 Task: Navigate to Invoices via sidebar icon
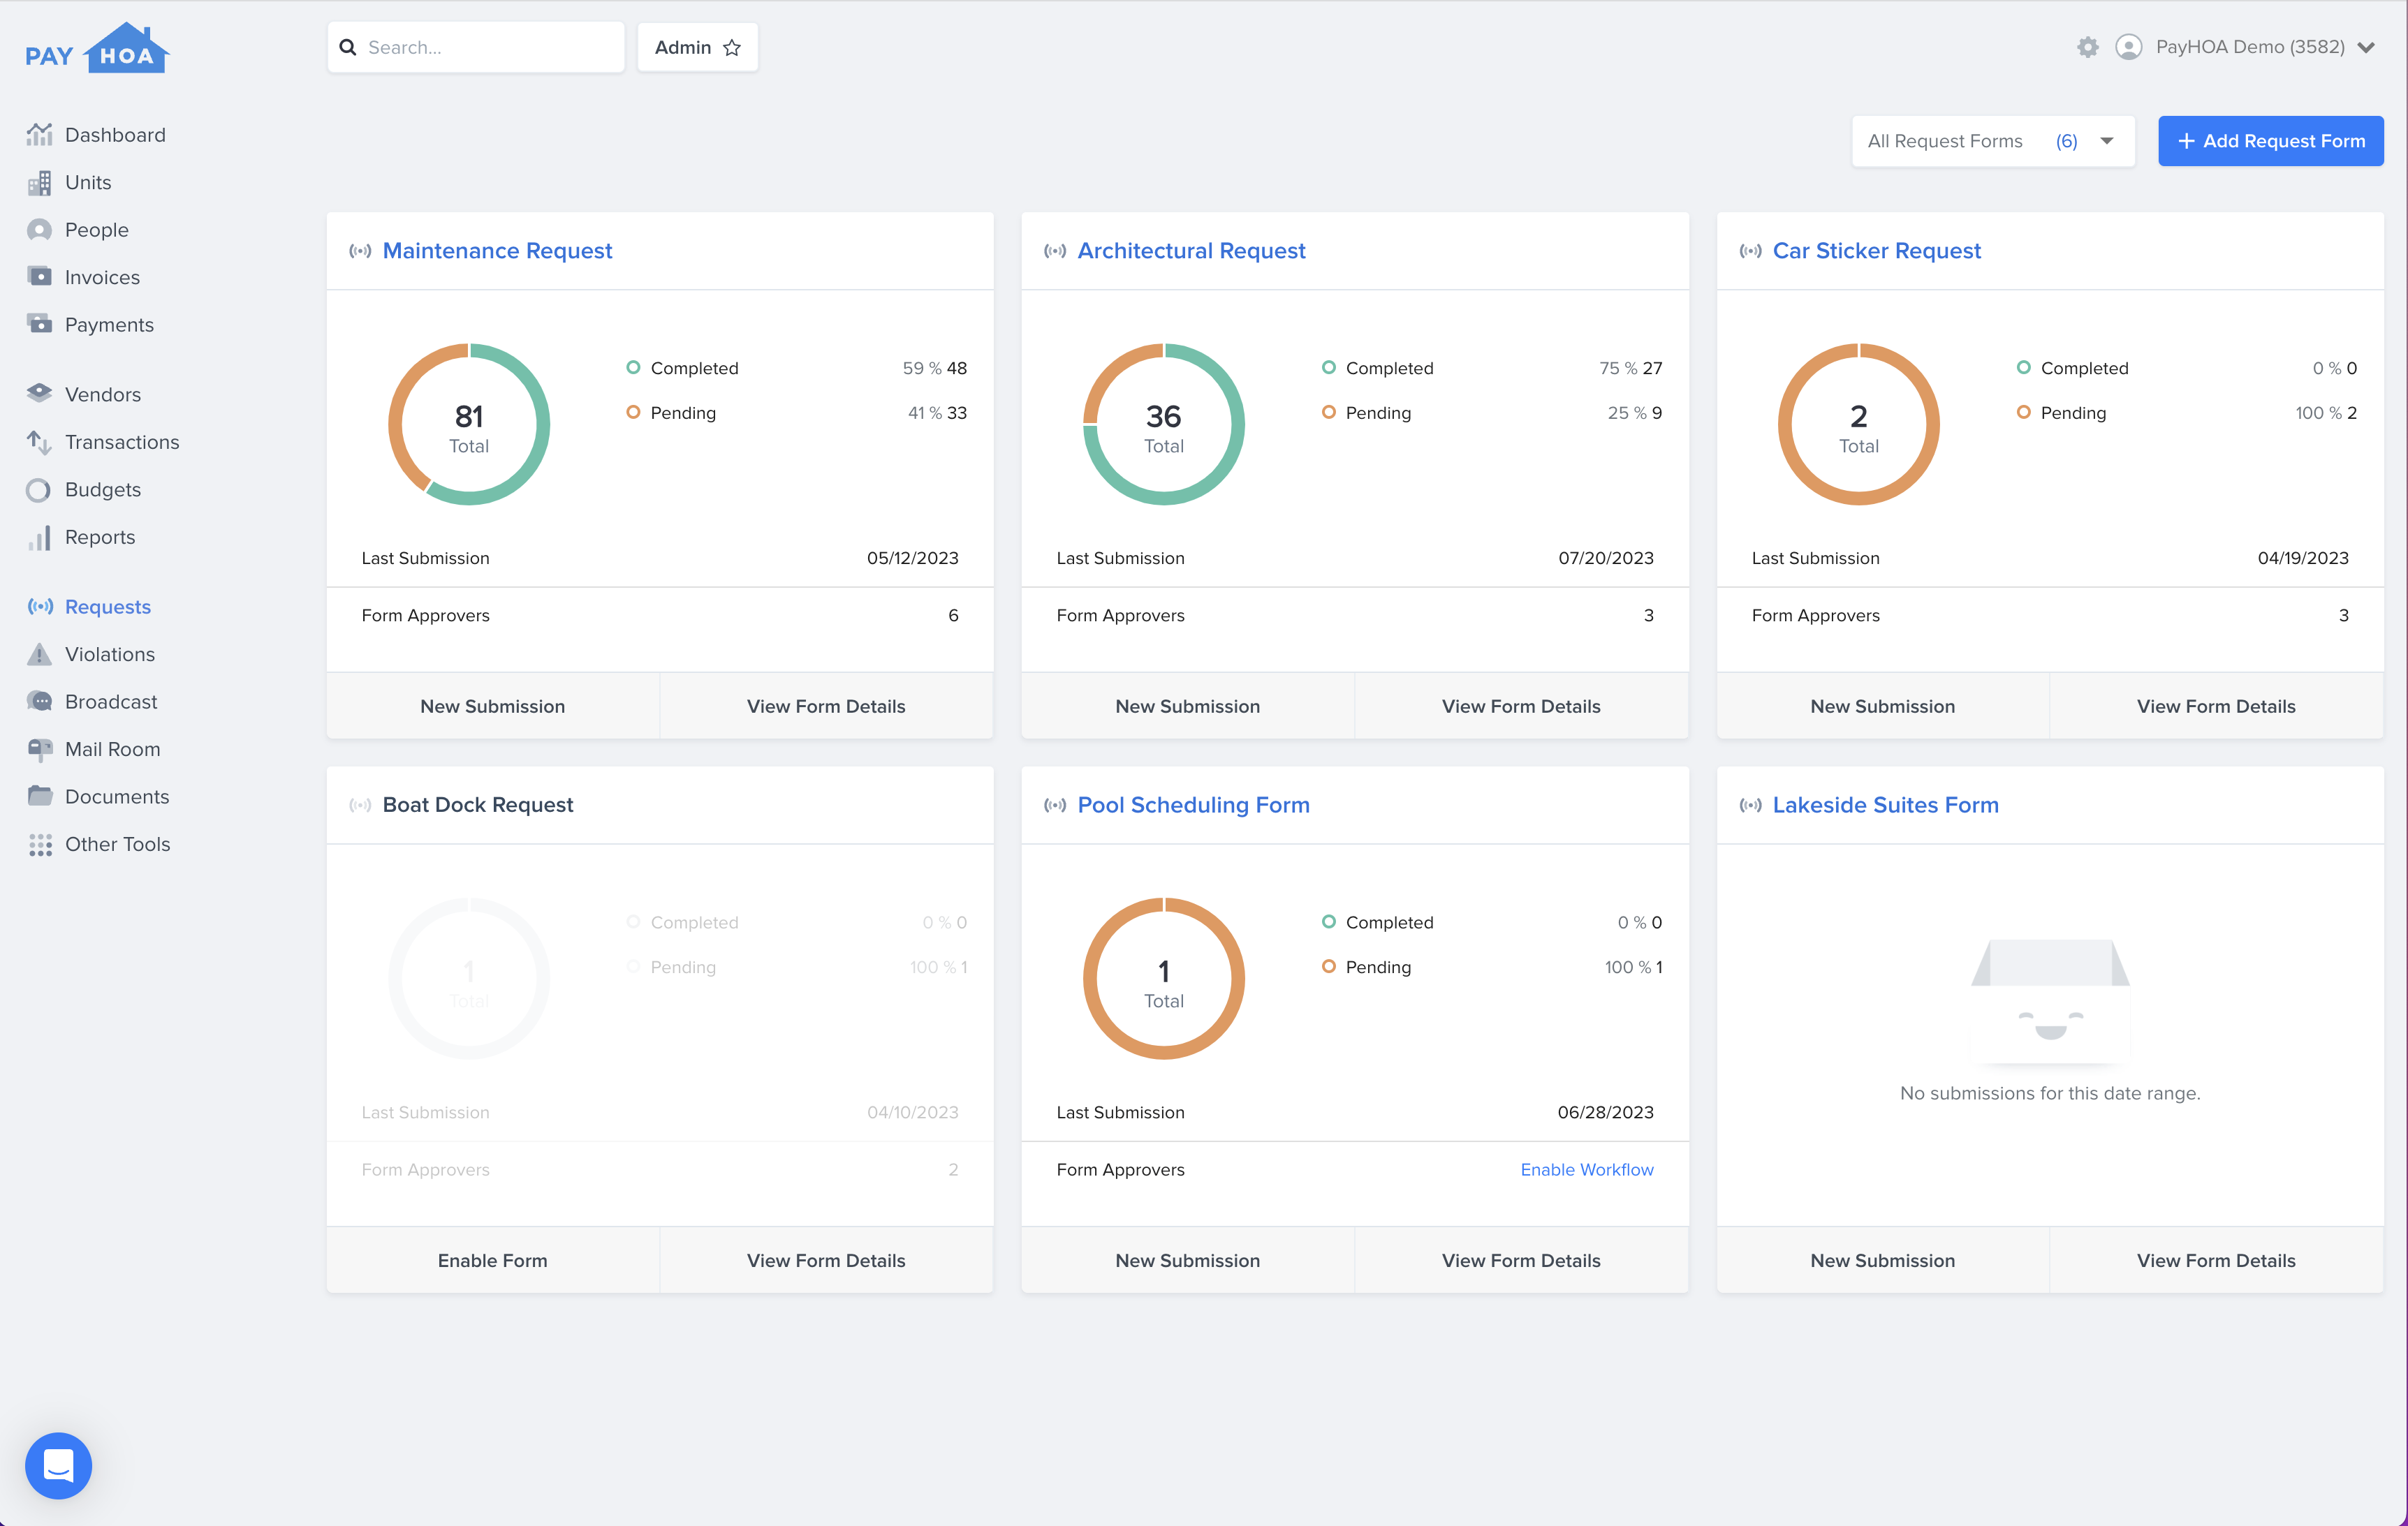tap(40, 277)
